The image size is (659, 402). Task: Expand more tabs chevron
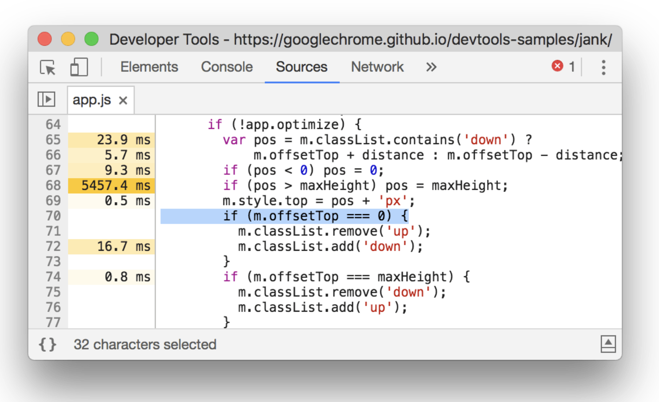click(431, 67)
